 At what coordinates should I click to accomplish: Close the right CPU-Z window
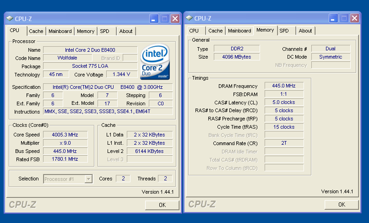coord(354,18)
